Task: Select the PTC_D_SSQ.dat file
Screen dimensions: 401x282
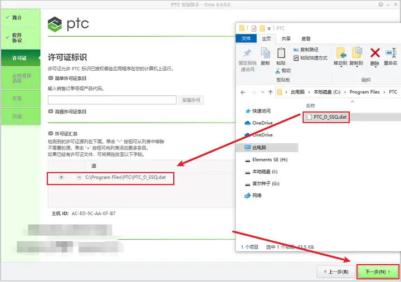Action: coord(326,117)
